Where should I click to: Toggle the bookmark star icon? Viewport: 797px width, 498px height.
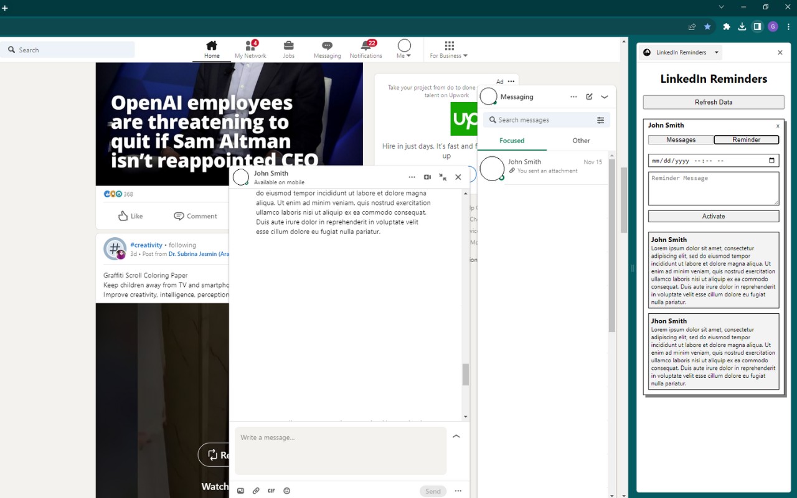tap(707, 27)
